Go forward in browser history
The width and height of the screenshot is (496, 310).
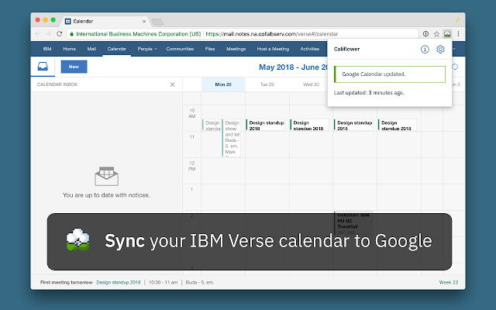tap(48, 34)
